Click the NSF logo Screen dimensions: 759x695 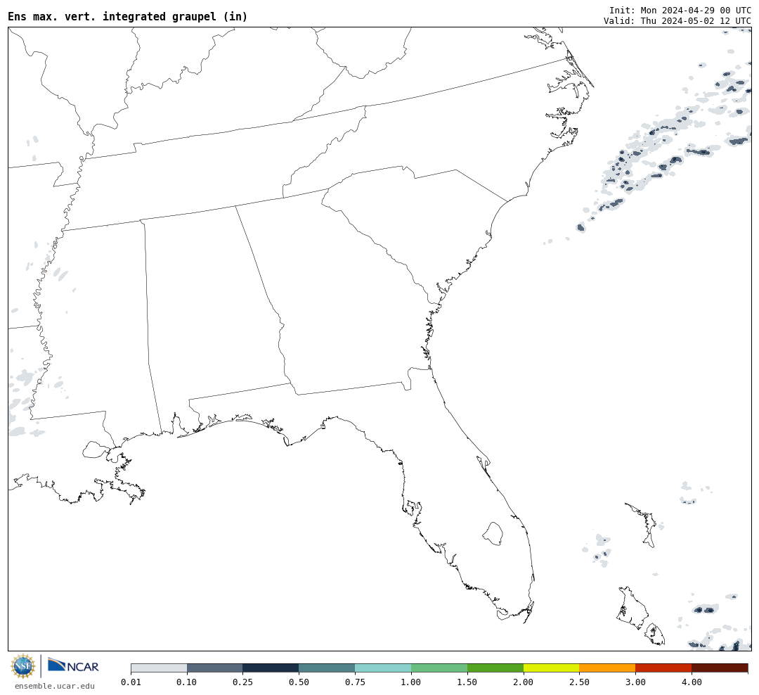[x=22, y=666]
